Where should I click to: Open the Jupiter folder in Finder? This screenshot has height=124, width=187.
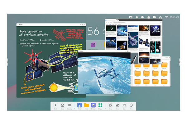tap(164, 82)
